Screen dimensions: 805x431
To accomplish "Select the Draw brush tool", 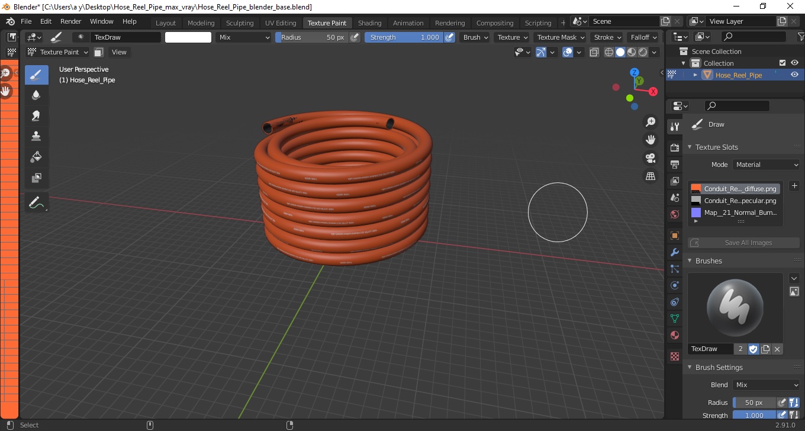I will tap(37, 75).
